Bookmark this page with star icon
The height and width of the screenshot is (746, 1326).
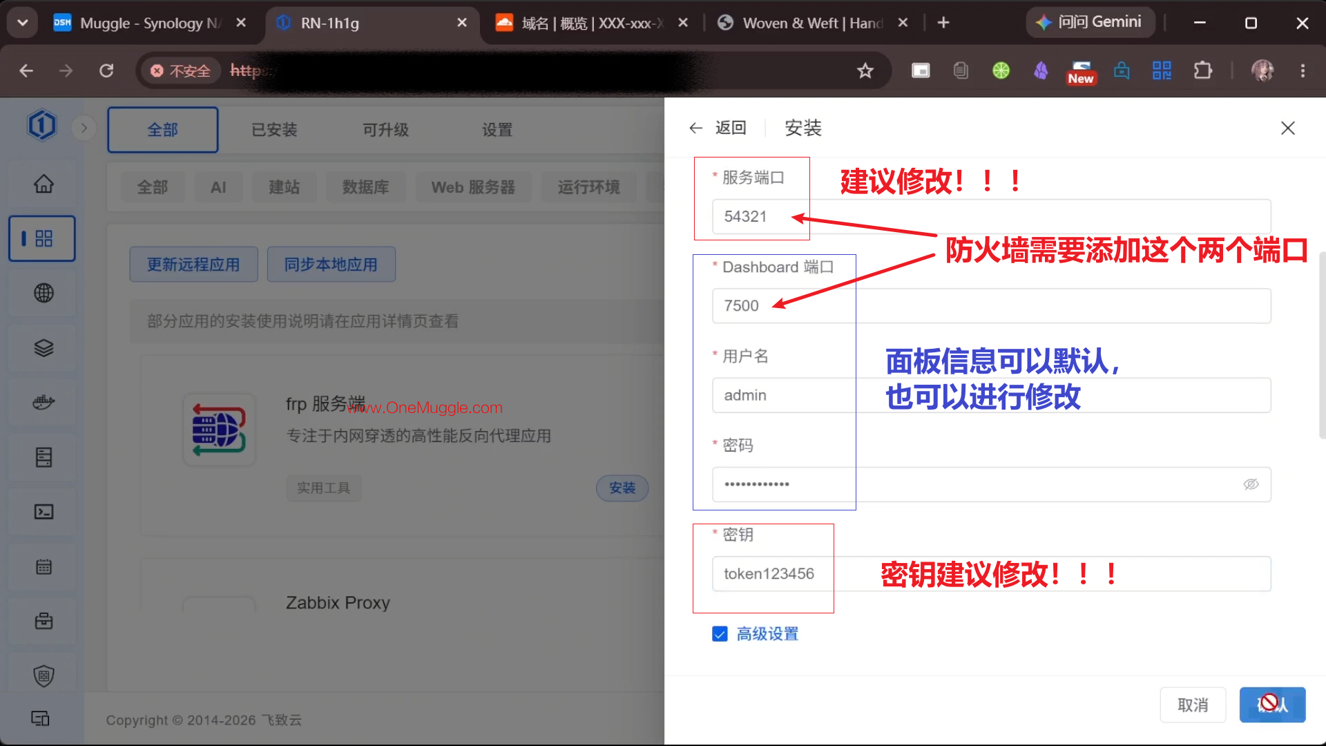click(865, 70)
